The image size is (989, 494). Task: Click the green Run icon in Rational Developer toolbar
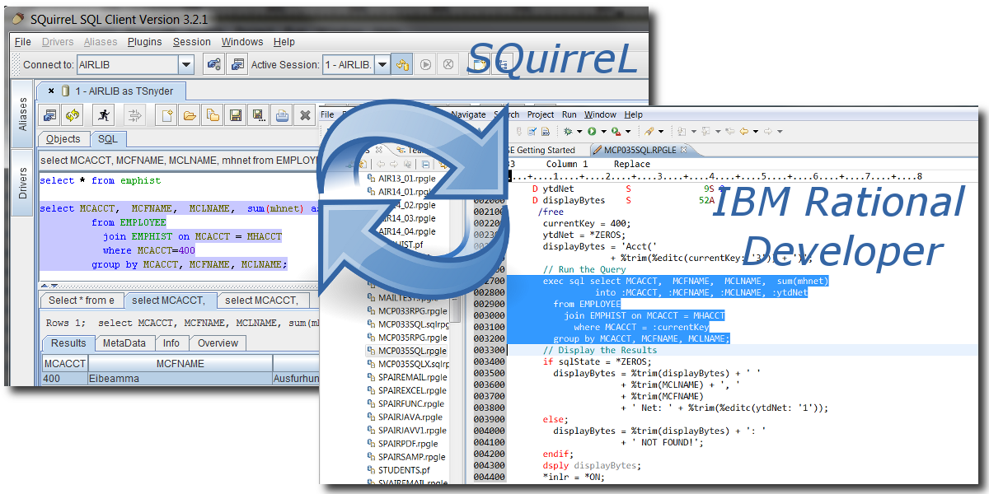(592, 131)
